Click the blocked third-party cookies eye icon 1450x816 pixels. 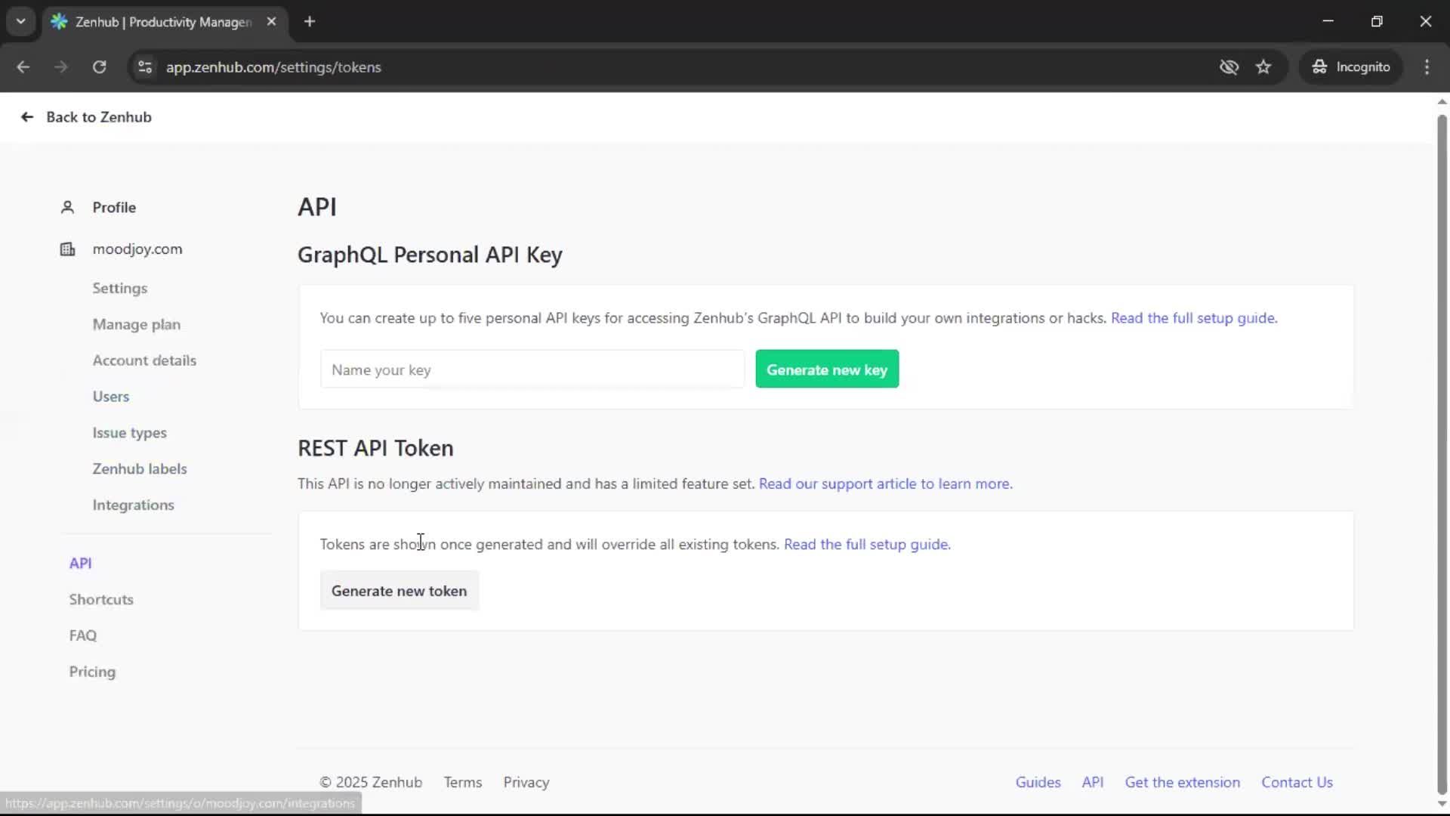pos(1229,67)
